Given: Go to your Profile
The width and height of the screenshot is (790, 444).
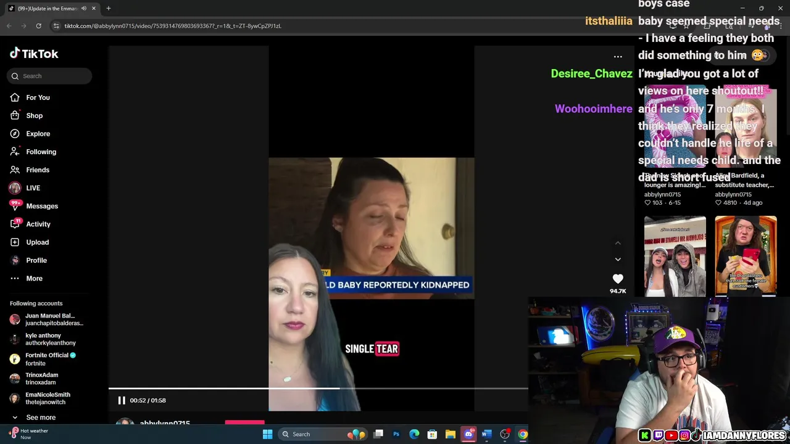Looking at the screenshot, I should pyautogui.click(x=36, y=260).
